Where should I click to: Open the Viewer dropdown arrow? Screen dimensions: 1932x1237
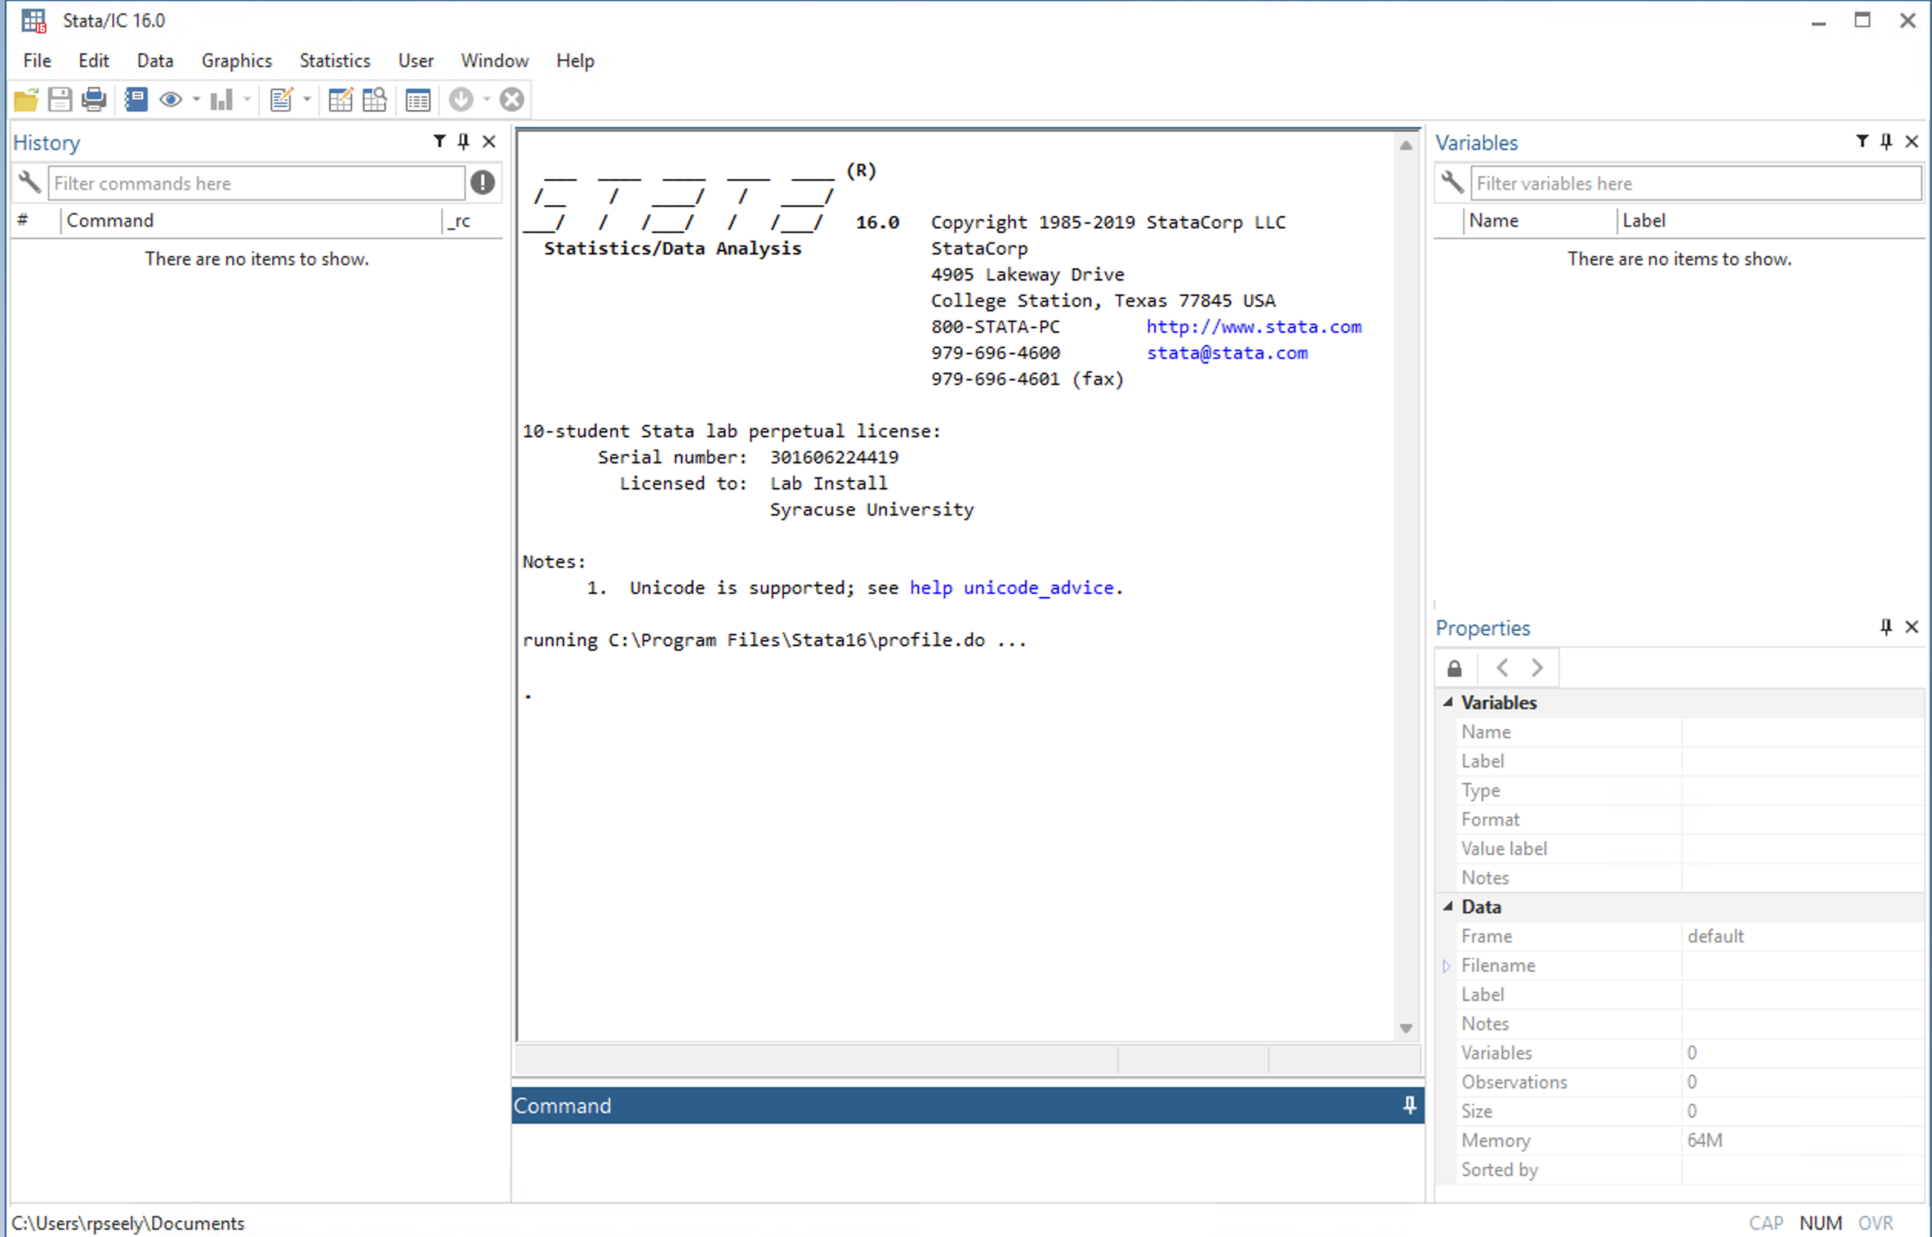[196, 100]
